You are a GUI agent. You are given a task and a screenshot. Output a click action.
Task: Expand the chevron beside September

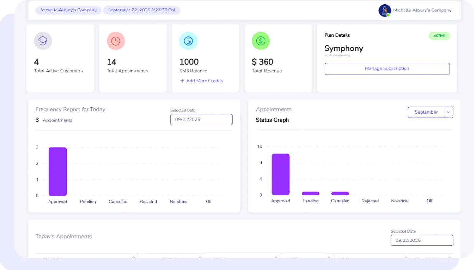[448, 112]
